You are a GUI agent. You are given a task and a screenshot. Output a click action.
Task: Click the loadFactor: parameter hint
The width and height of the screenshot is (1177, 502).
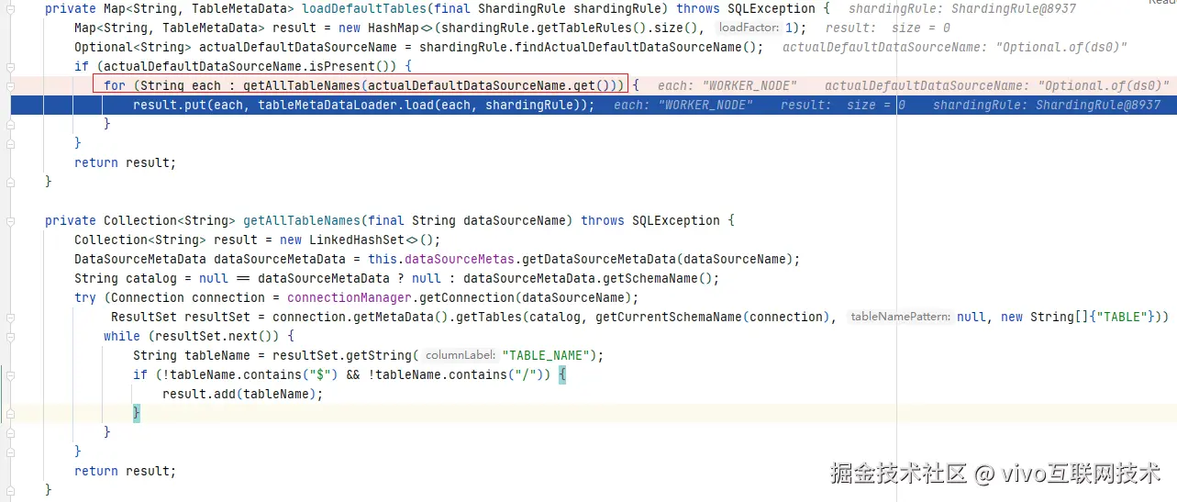tap(749, 28)
